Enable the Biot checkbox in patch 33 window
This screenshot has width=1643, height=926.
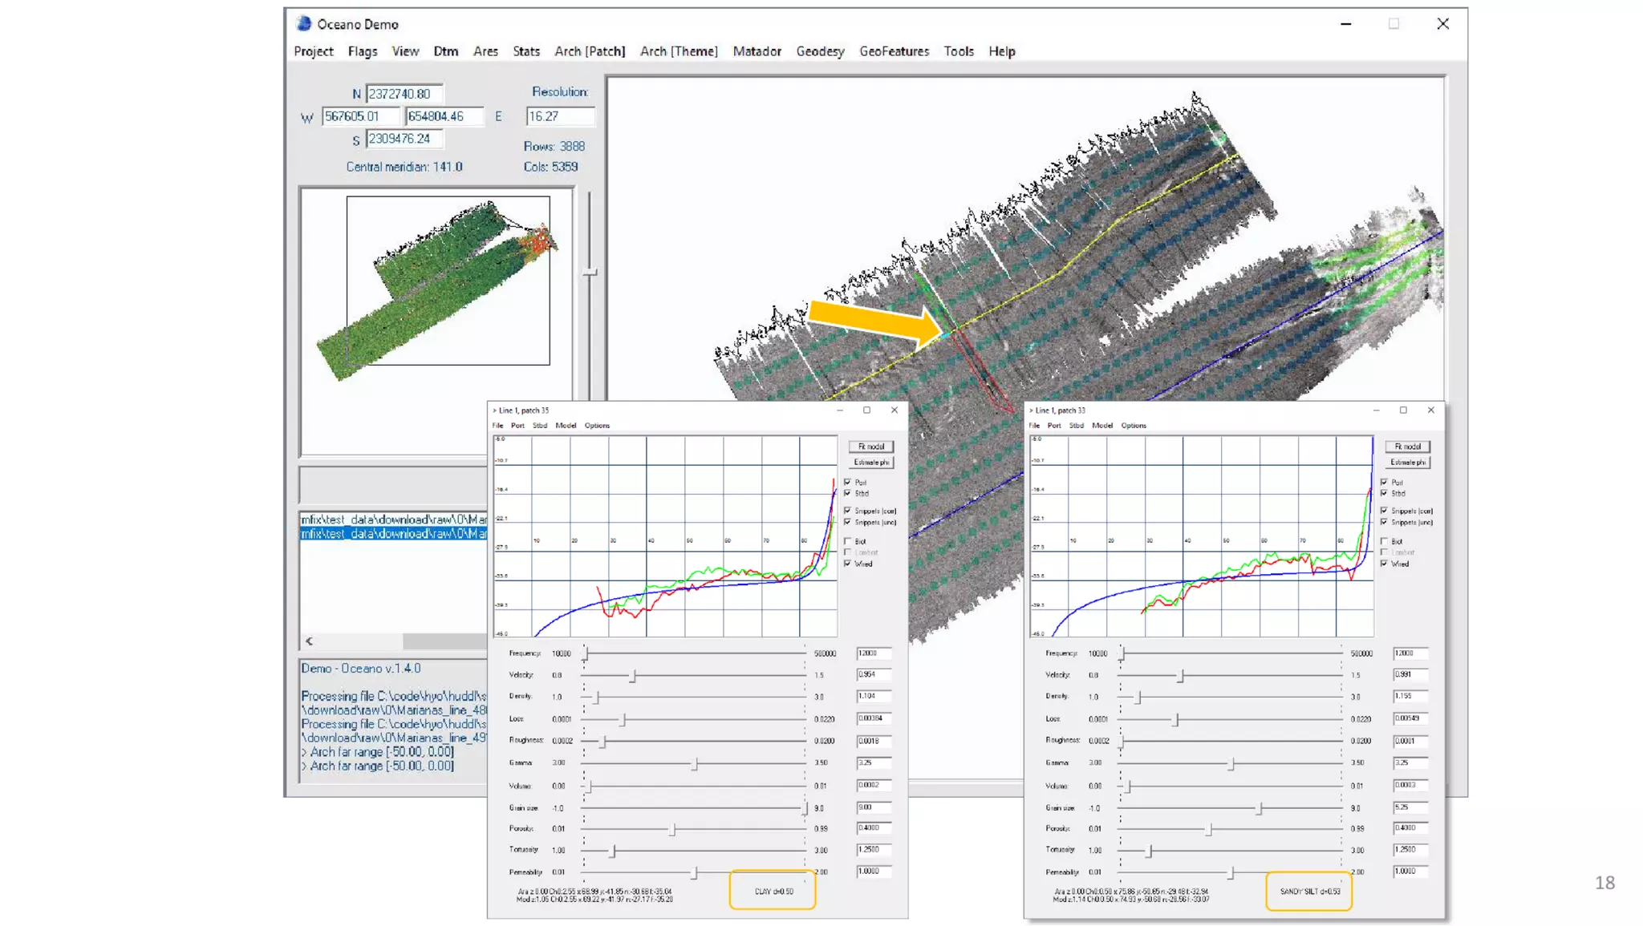(1384, 541)
